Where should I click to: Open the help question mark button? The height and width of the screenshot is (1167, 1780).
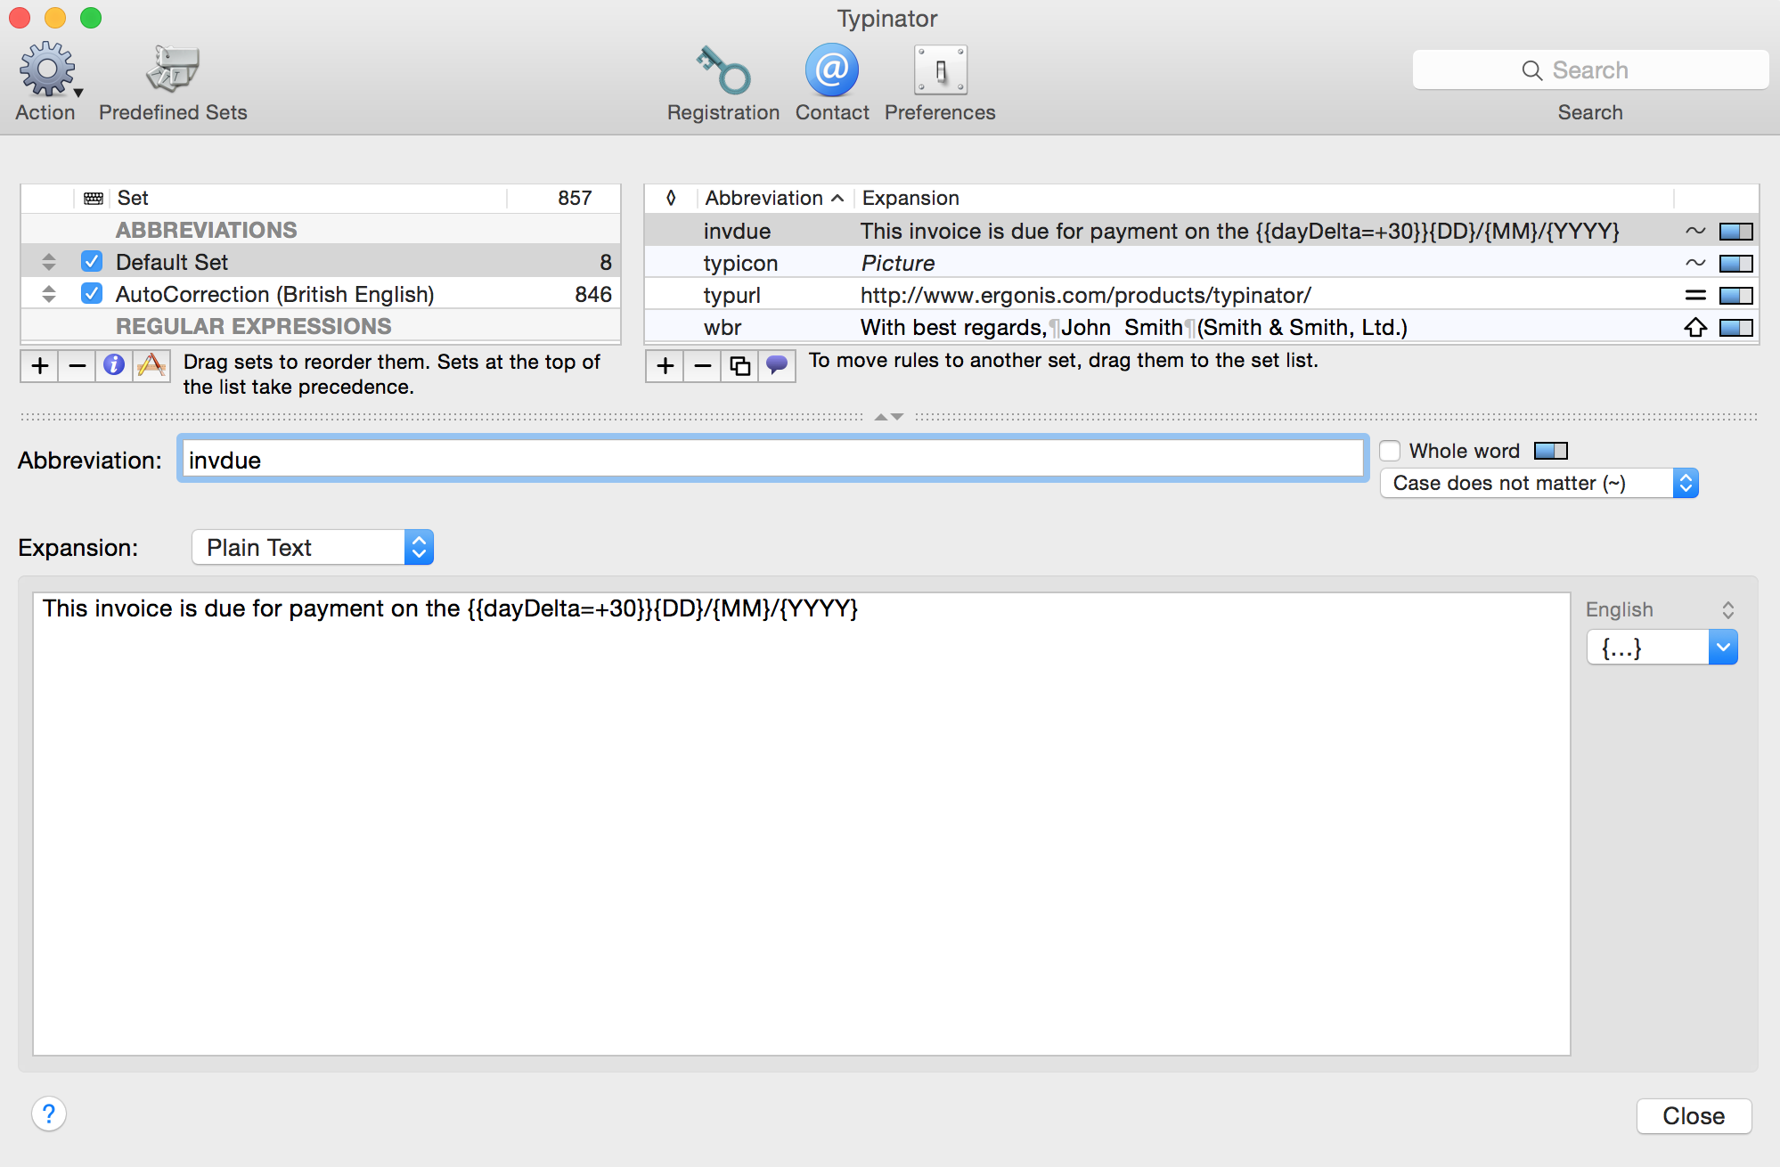tap(49, 1114)
